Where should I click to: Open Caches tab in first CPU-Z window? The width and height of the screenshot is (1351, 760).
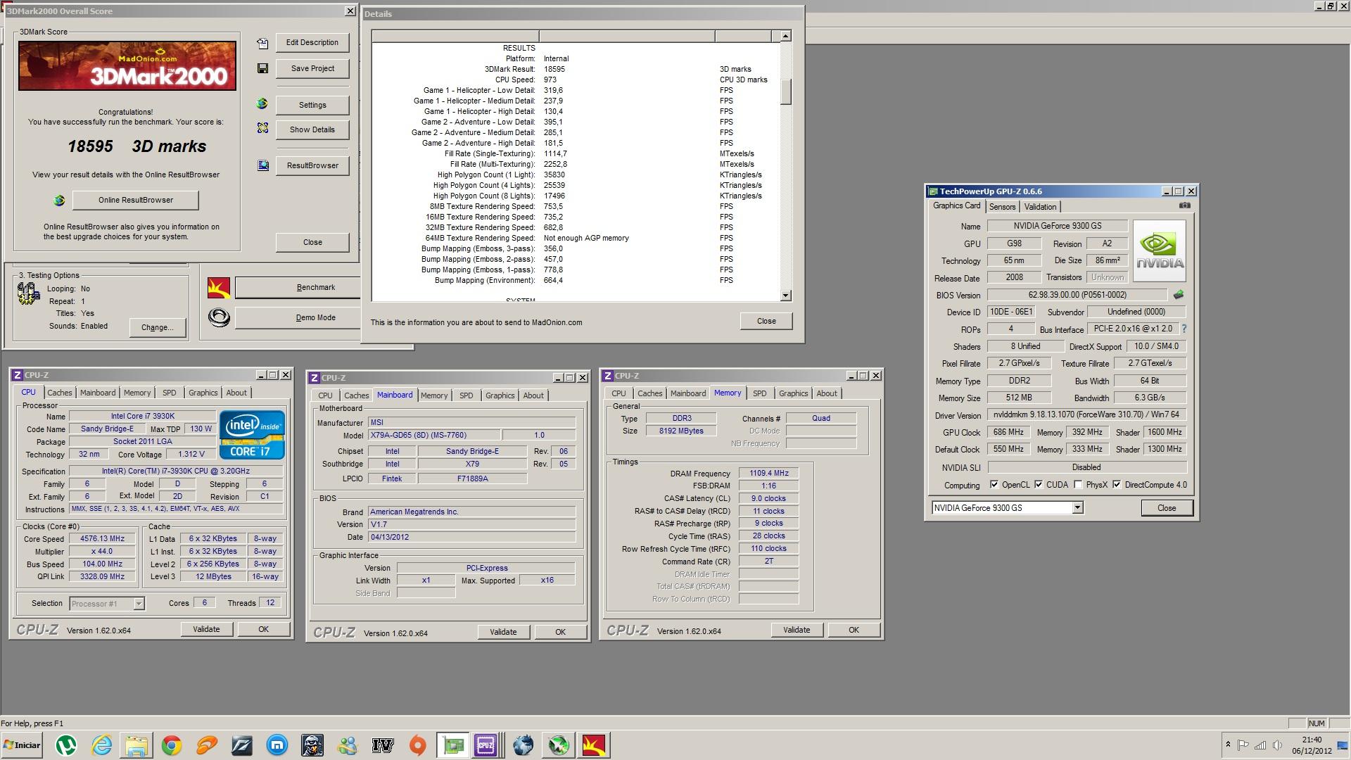click(x=60, y=393)
